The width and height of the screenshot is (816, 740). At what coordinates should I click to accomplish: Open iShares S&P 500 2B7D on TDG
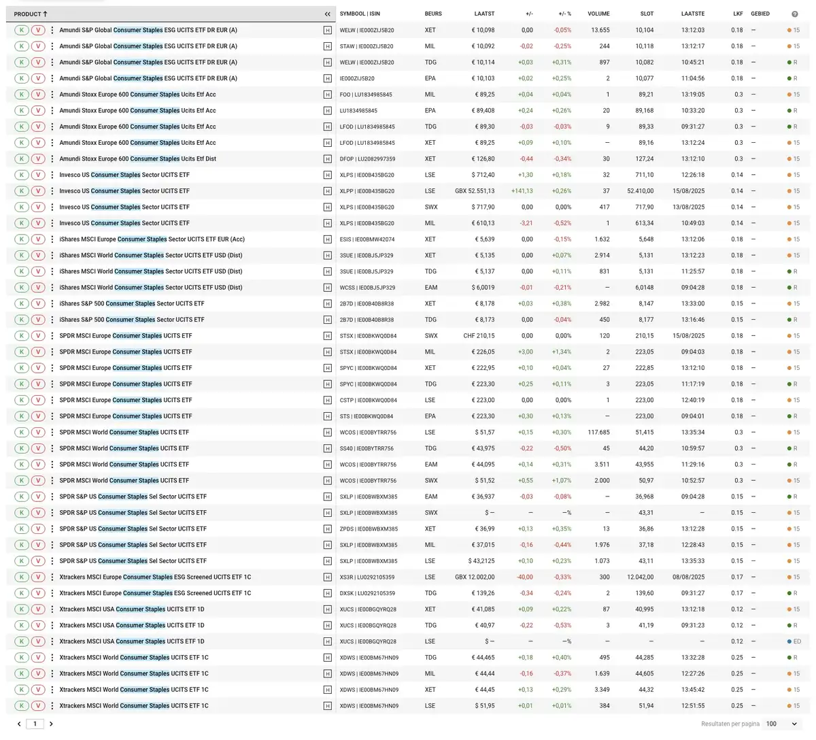131,320
